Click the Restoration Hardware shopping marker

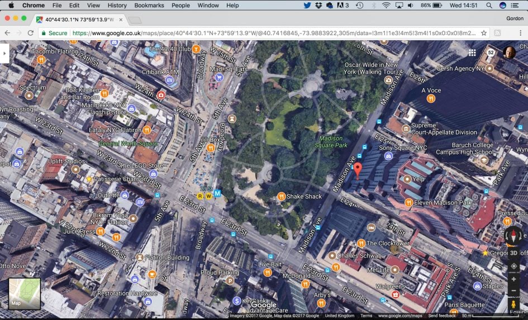tap(148, 302)
